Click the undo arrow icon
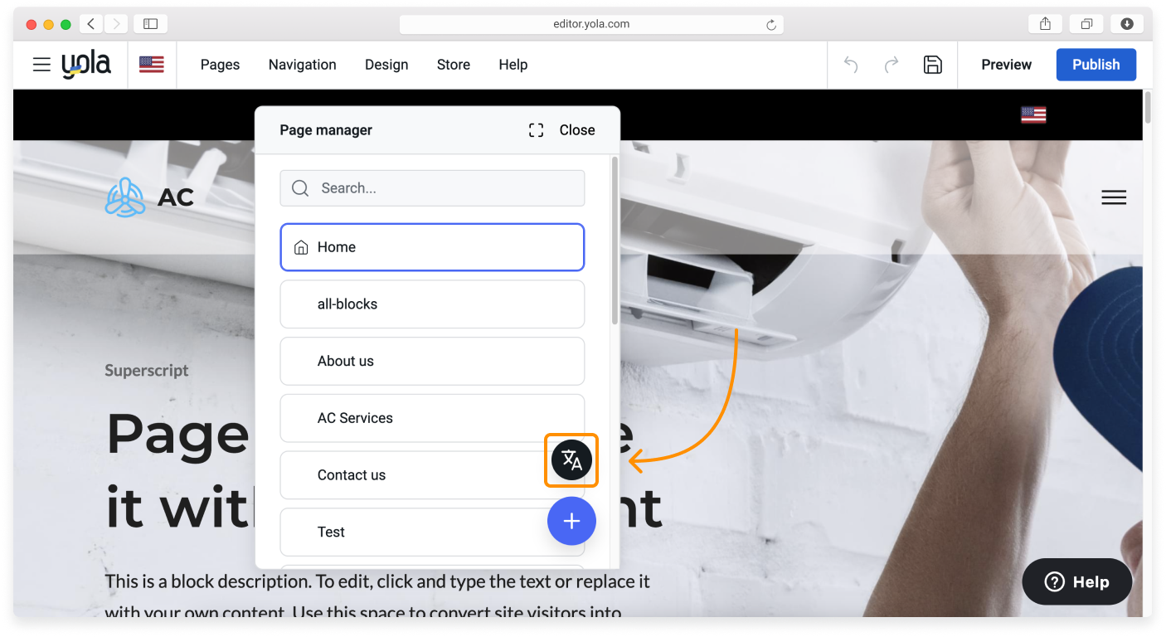Screen dimensions: 1166x637 [x=851, y=65]
